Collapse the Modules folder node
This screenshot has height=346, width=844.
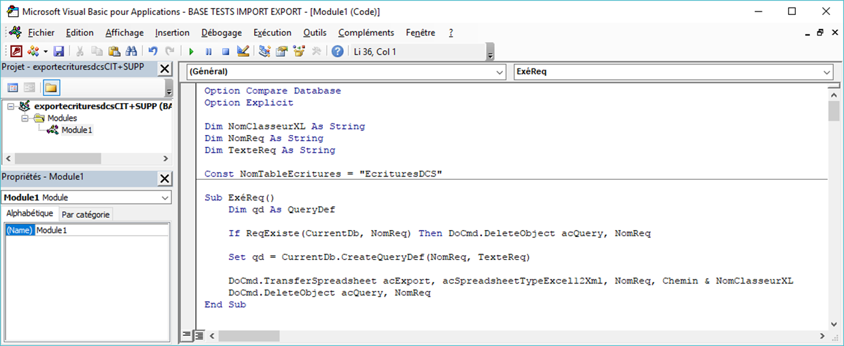point(24,118)
